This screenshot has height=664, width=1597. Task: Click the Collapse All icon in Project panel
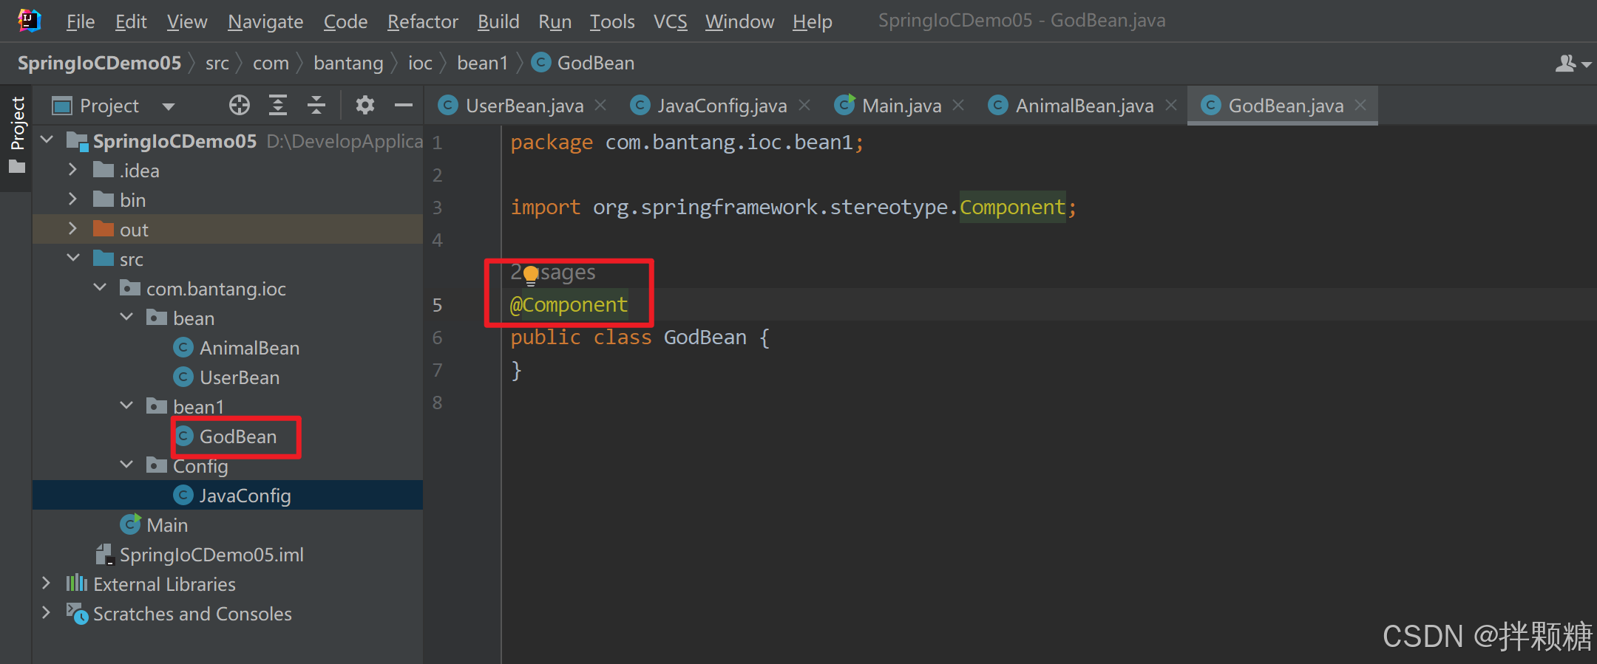pyautogui.click(x=316, y=106)
